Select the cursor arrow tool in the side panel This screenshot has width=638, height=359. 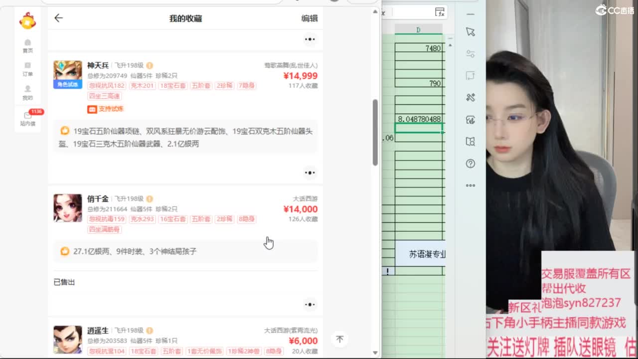point(470,32)
